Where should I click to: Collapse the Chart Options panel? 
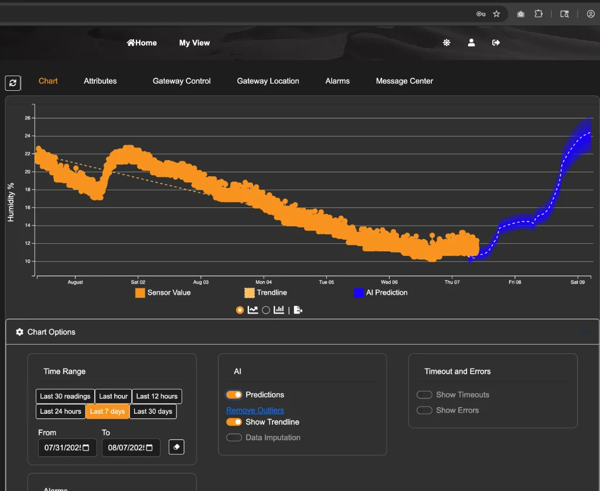584,332
